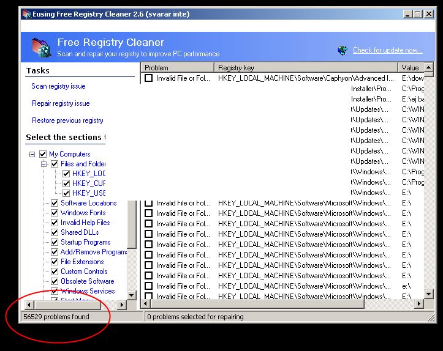The height and width of the screenshot is (351, 443).
Task: Open 'Restore previous registry' task
Action: [x=67, y=120]
